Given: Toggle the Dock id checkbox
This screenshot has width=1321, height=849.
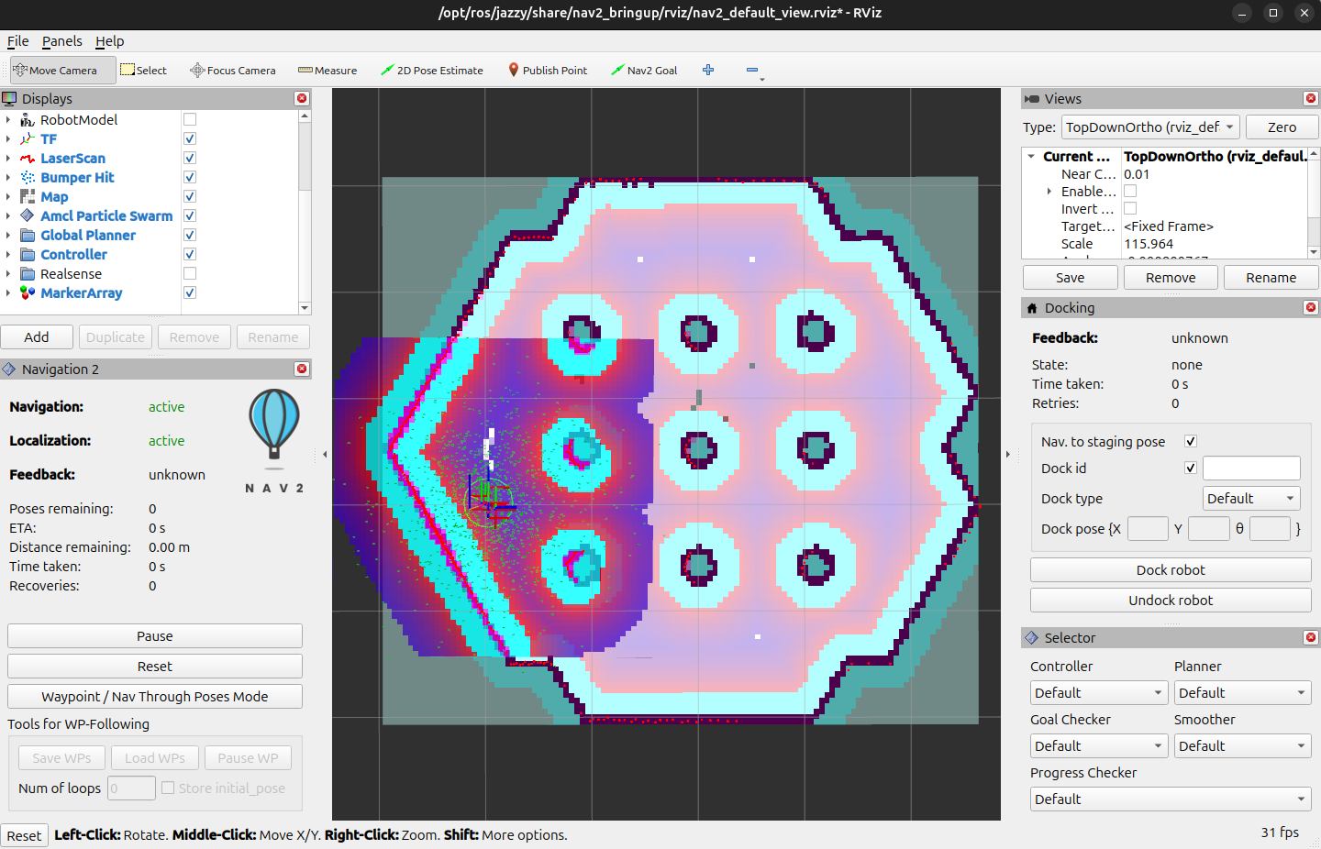Looking at the screenshot, I should pyautogui.click(x=1191, y=468).
